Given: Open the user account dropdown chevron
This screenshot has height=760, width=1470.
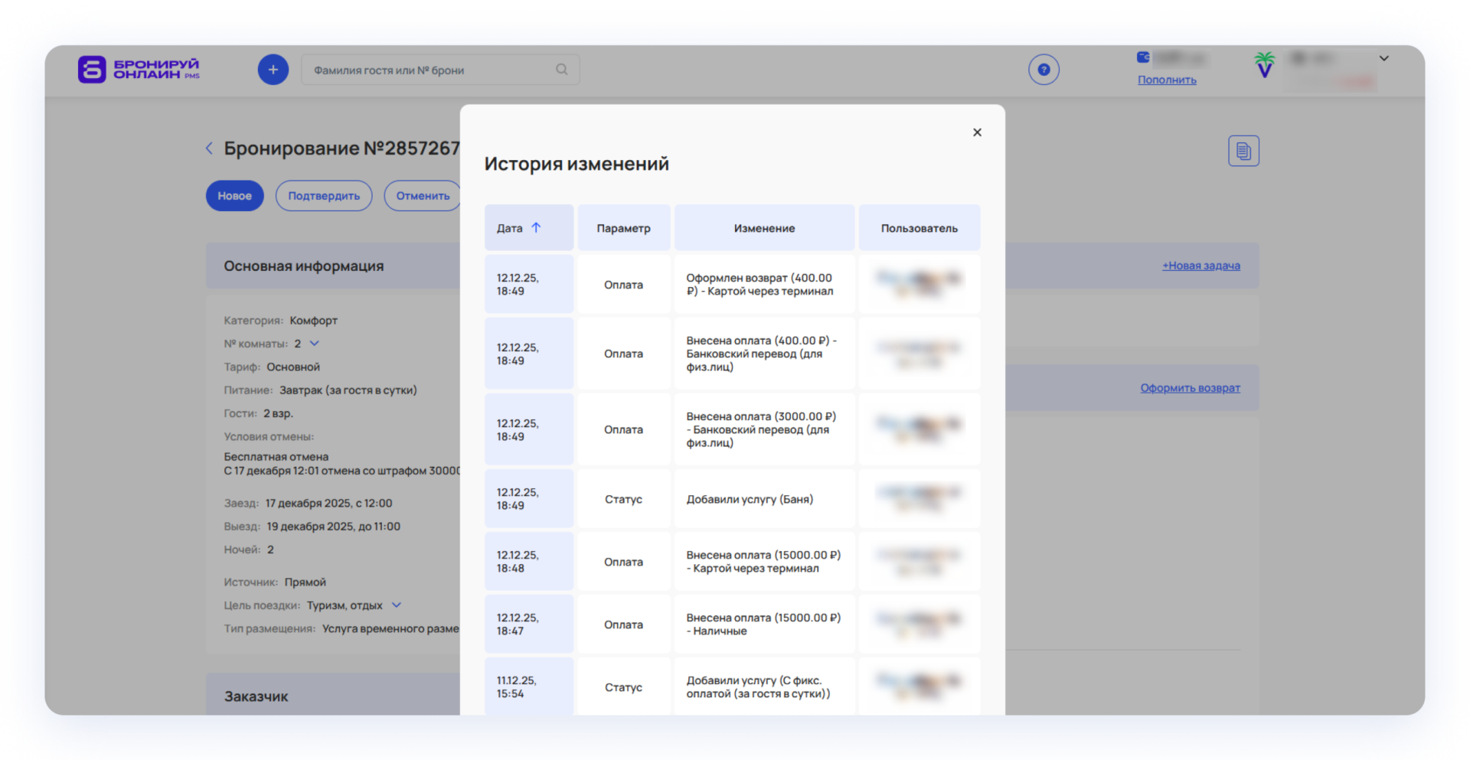Looking at the screenshot, I should click(1383, 58).
